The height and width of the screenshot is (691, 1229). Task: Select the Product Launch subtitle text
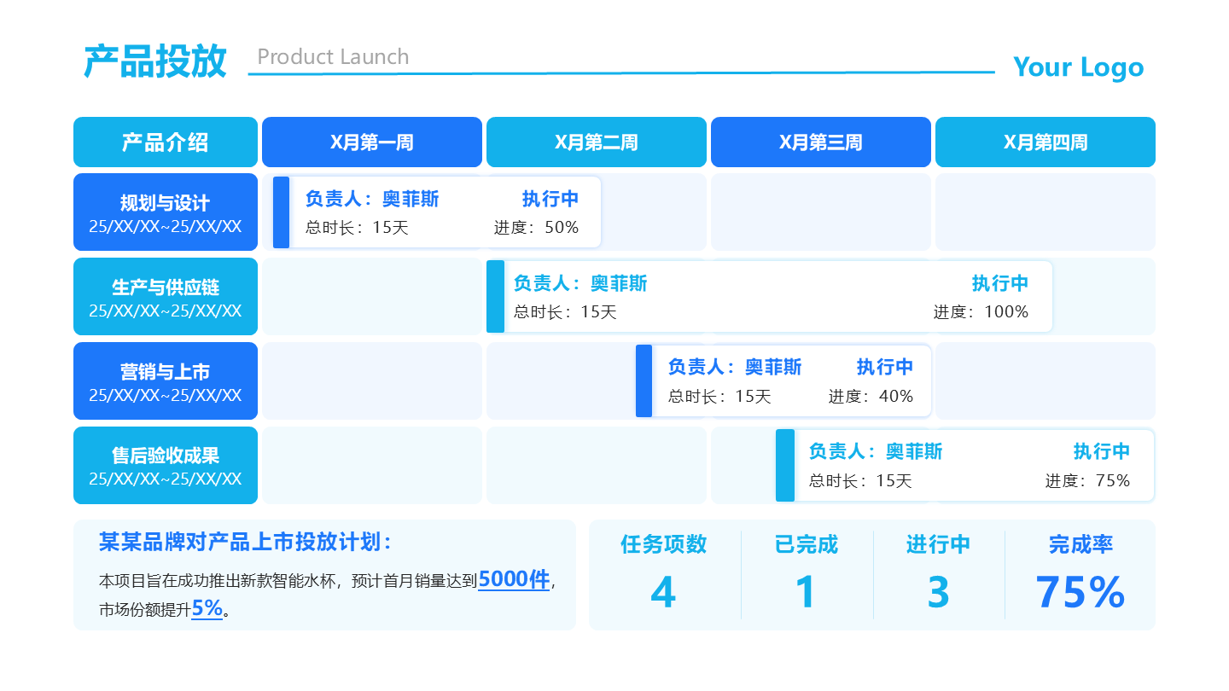click(x=333, y=57)
